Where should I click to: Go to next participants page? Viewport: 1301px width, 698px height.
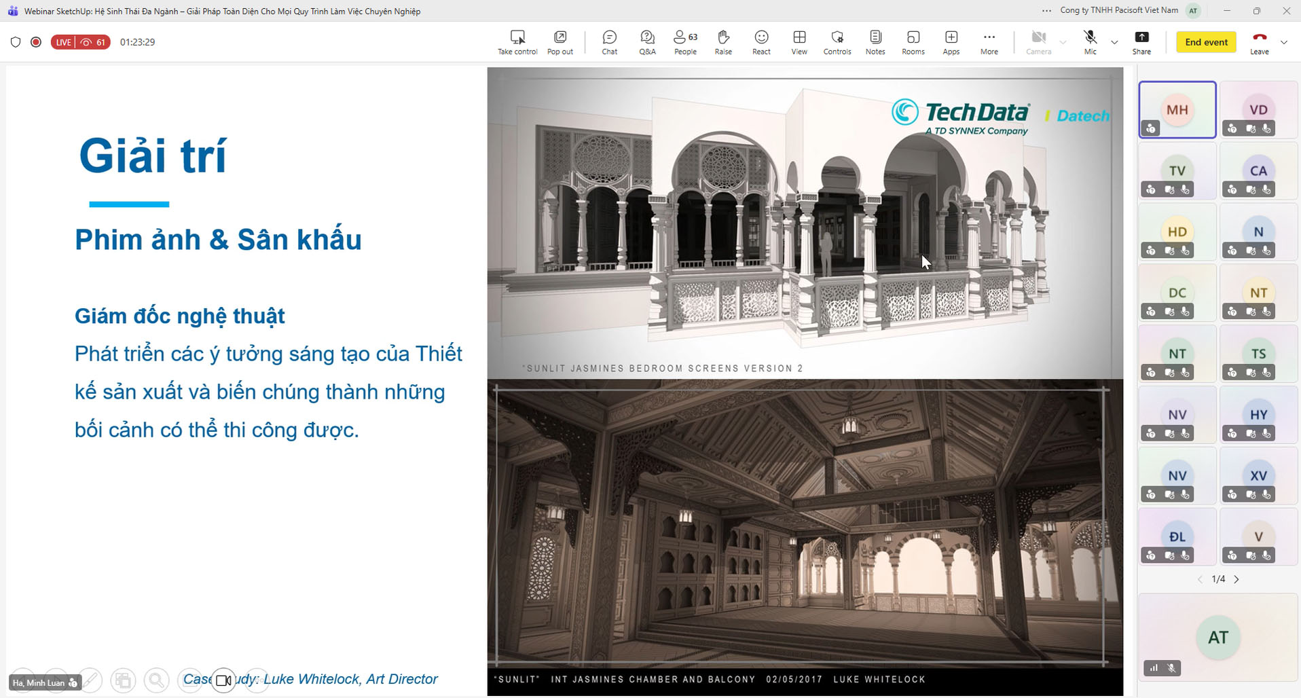(1236, 579)
